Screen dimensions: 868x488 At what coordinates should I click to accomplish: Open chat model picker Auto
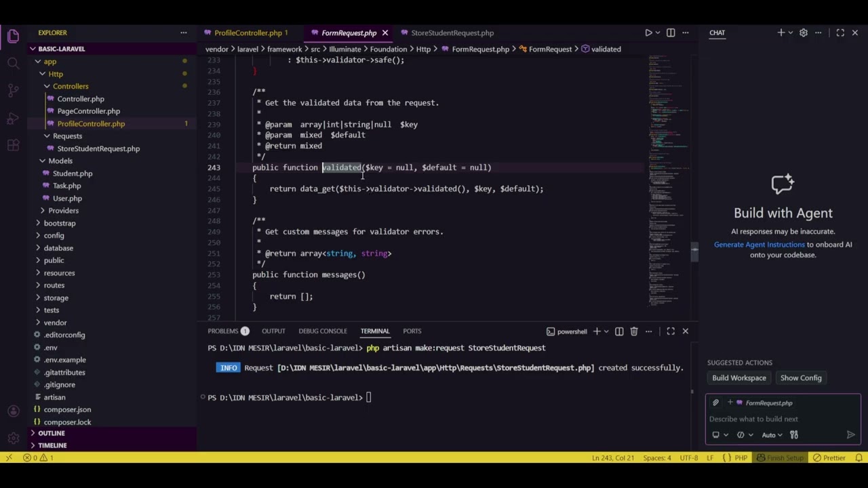[772, 435]
